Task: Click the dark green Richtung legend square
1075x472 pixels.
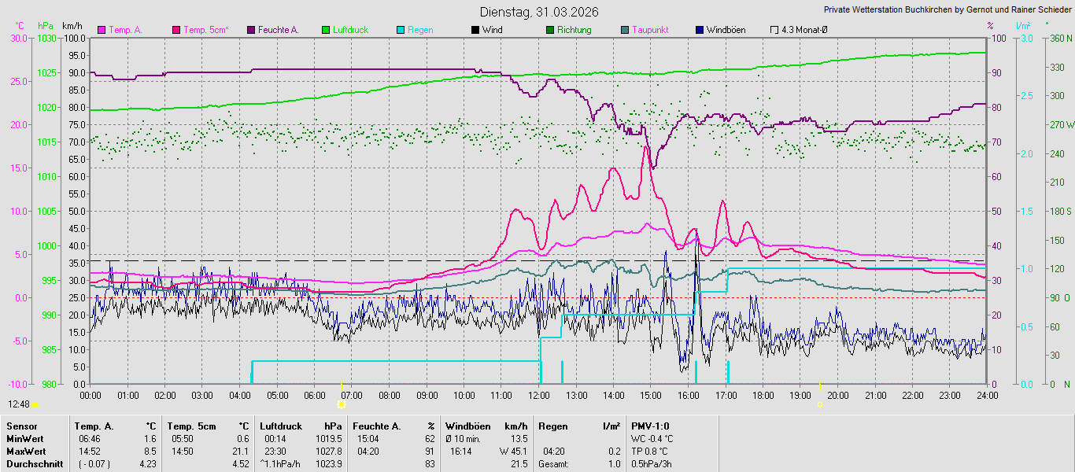Action: 550,30
